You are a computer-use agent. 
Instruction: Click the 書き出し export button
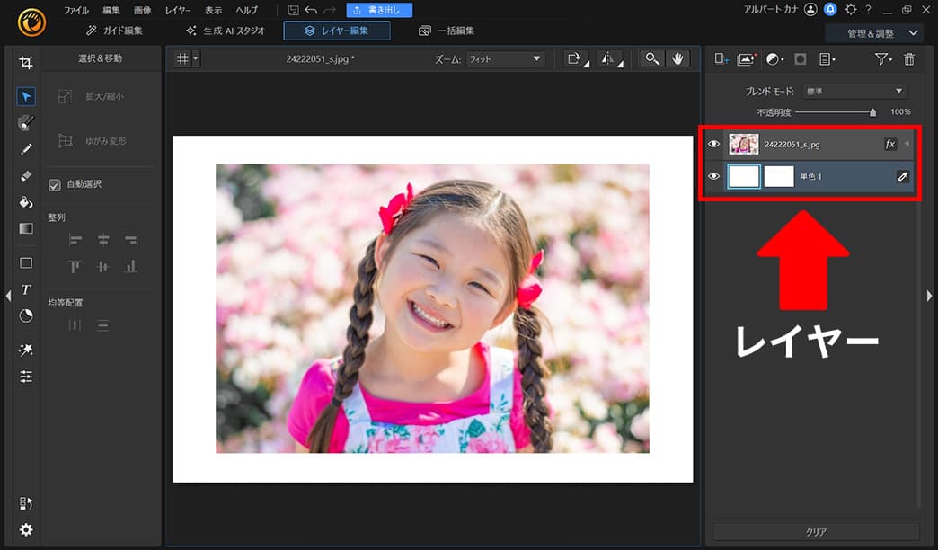tap(379, 11)
